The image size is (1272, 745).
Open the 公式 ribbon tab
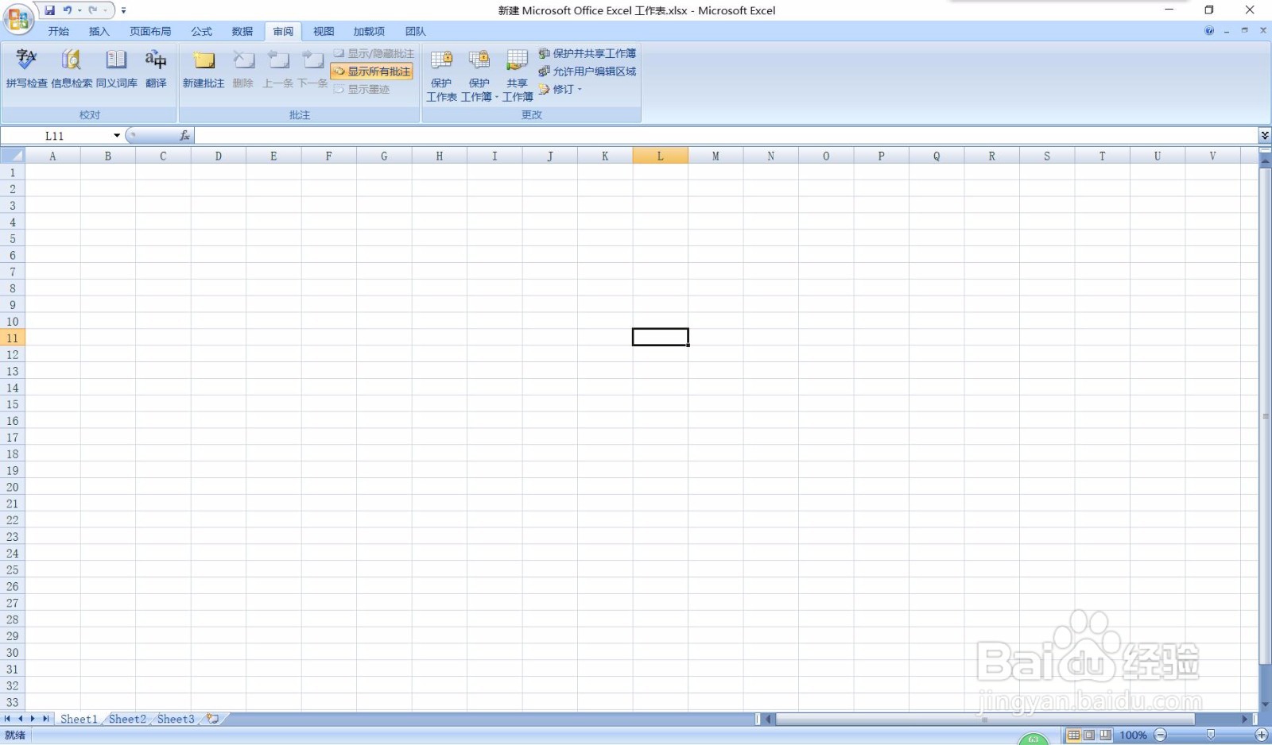(201, 31)
